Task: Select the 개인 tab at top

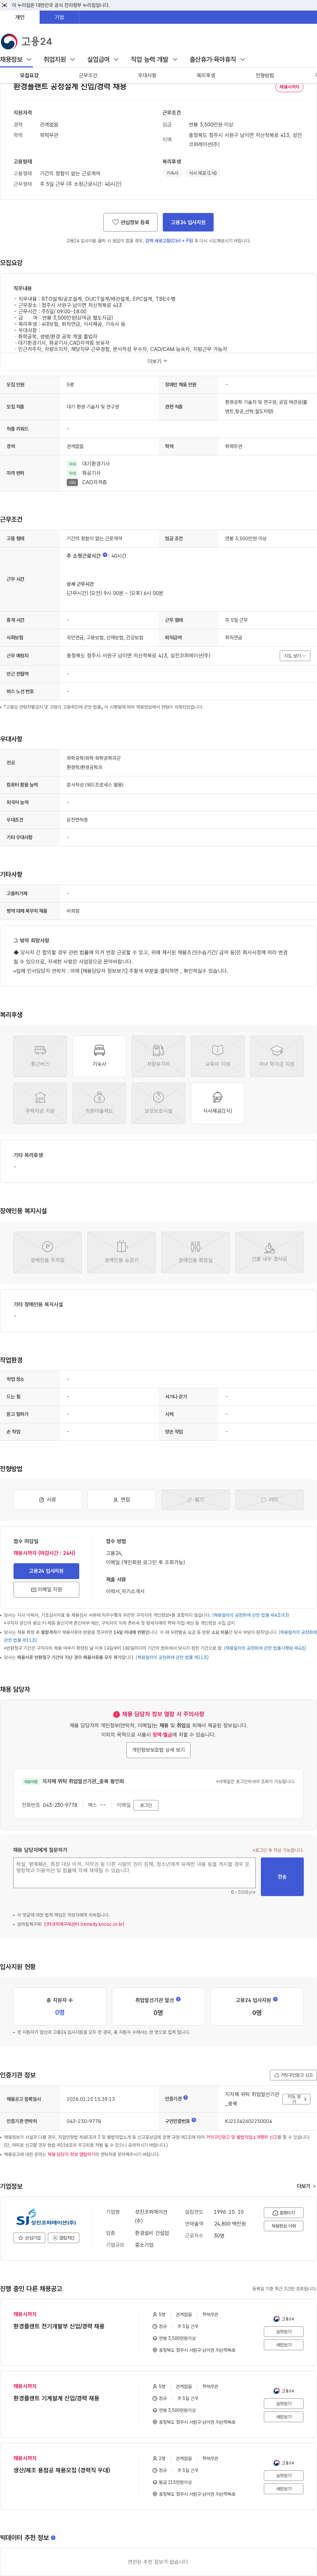Action: [x=20, y=17]
